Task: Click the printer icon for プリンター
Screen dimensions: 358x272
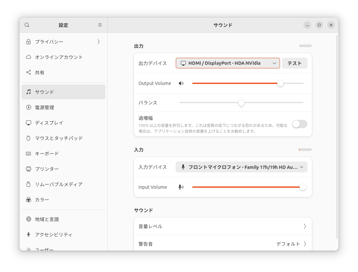Action: (29, 169)
